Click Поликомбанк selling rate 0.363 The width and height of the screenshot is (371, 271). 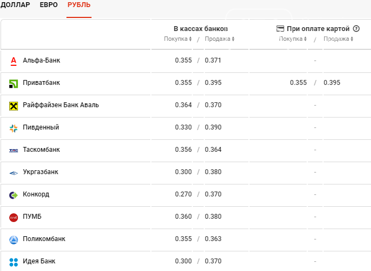tap(213, 239)
